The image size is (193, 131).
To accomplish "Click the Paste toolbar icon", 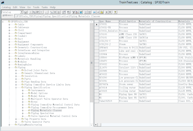I will click(x=38, y=12).
